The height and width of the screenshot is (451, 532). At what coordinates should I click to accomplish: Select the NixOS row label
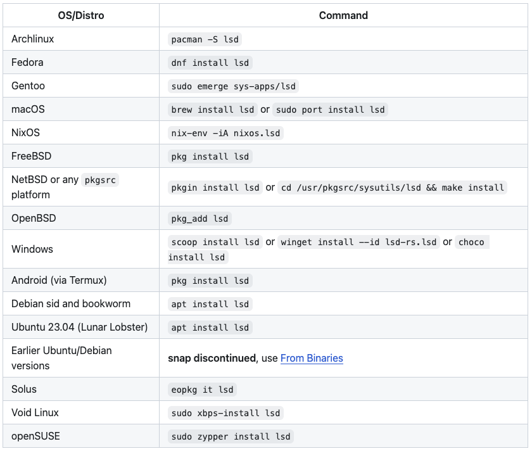coord(25,132)
